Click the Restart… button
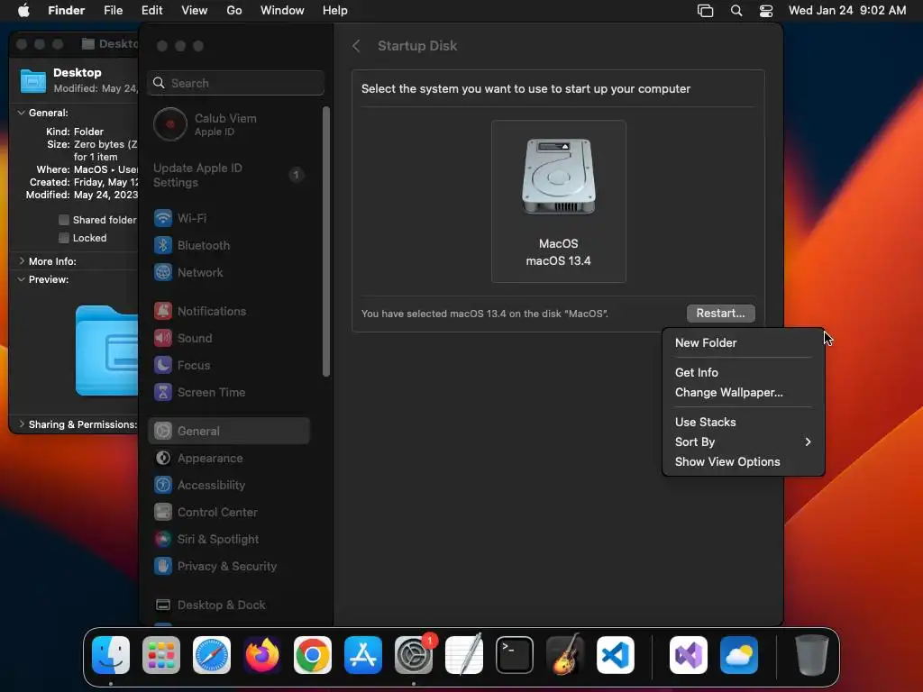The image size is (923, 692). click(720, 314)
